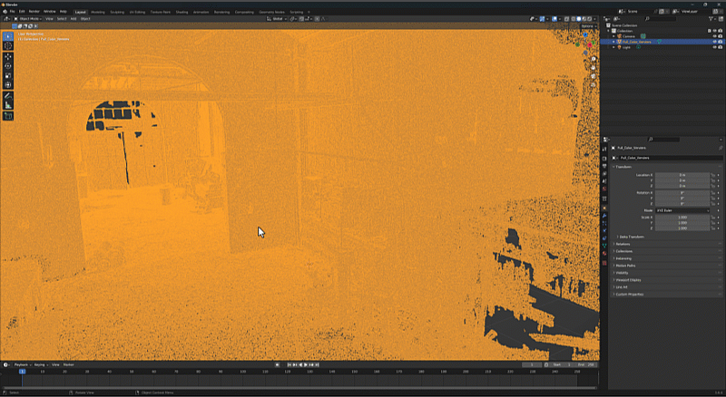Open the View Layer properties tab
Image resolution: width=726 pixels, height=397 pixels.
click(x=604, y=173)
